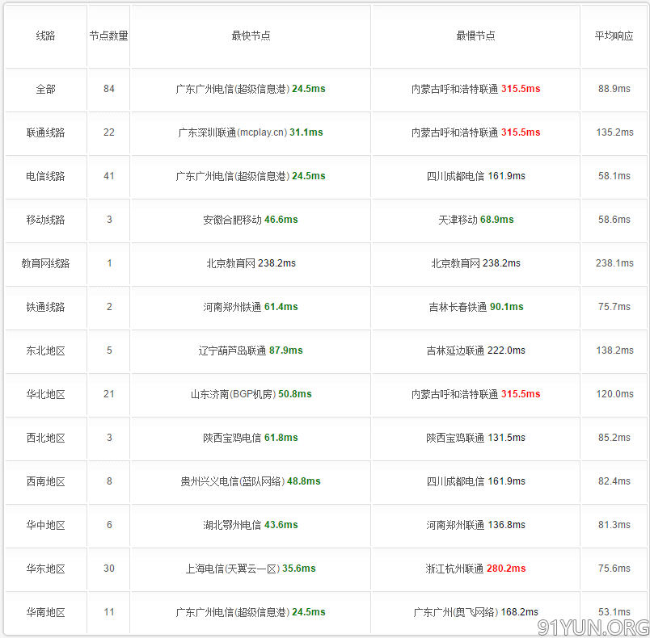
Task: Click node count 84 in 全部 row
Action: (109, 89)
